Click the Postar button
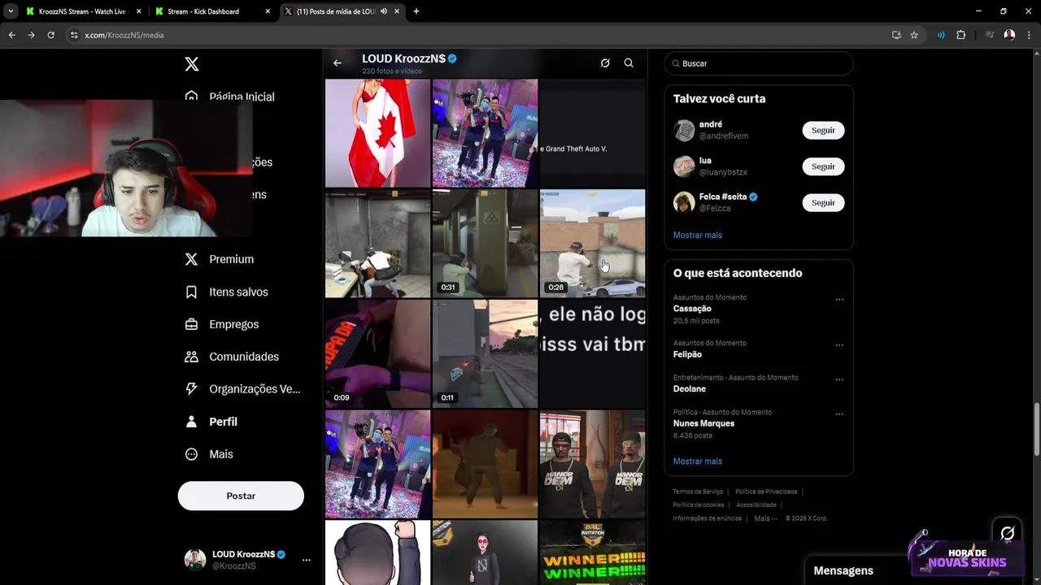The image size is (1041, 585). 241,496
